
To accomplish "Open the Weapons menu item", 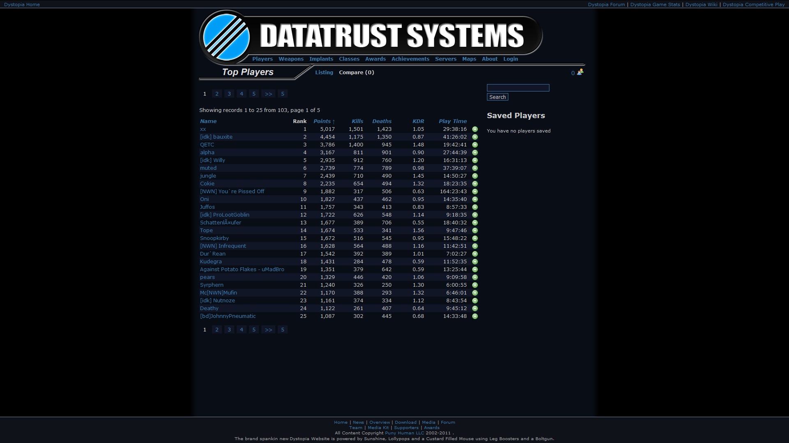I will [291, 59].
